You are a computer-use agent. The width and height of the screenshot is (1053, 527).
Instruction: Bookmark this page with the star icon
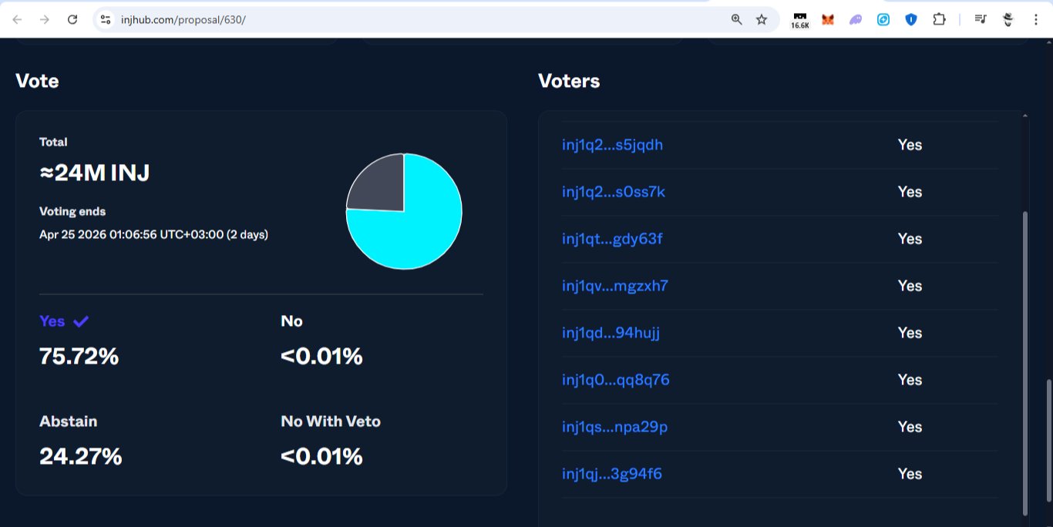[762, 19]
